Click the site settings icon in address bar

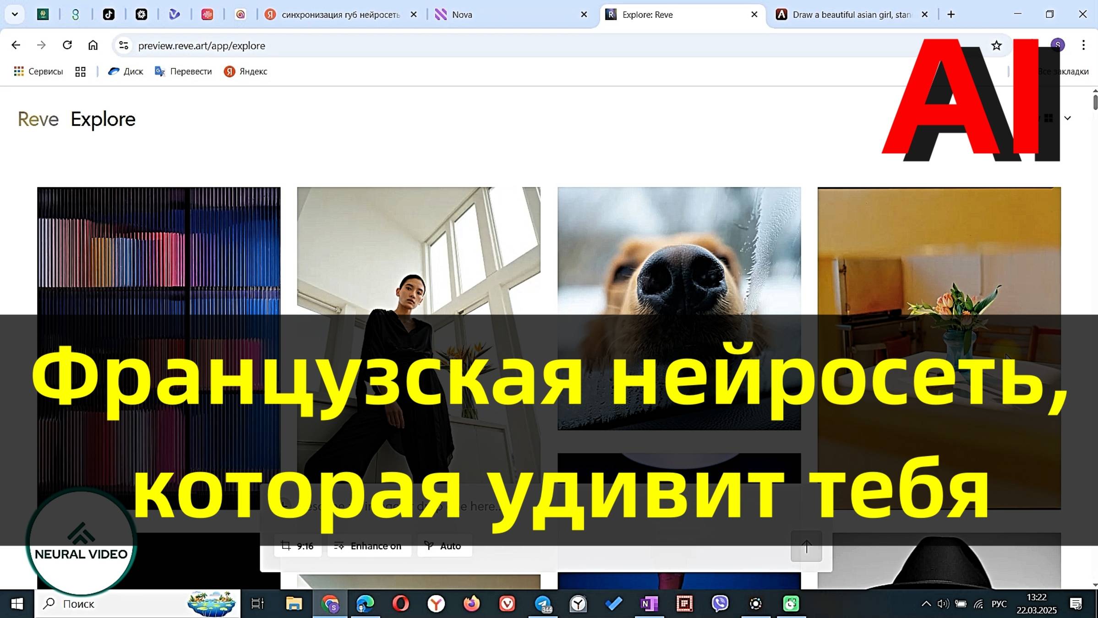click(x=123, y=45)
